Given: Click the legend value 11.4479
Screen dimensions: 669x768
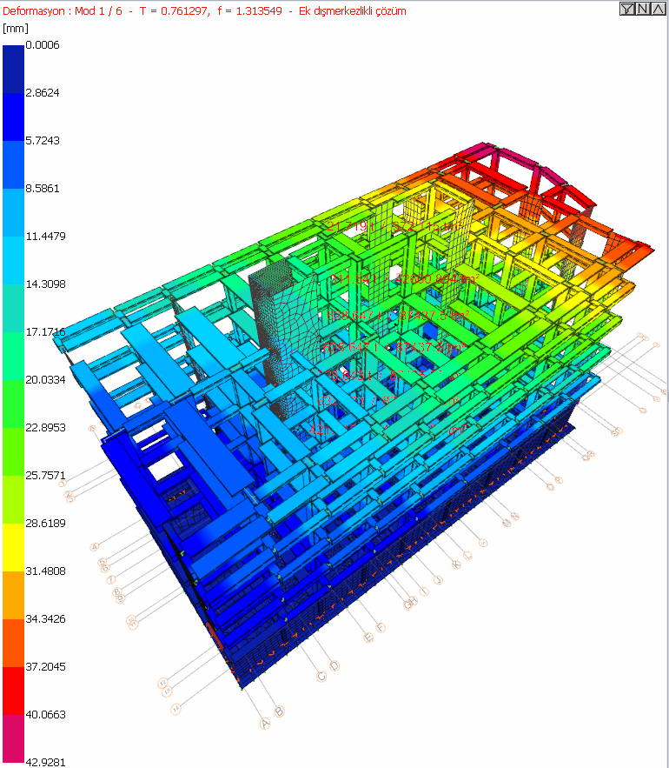Looking at the screenshot, I should pyautogui.click(x=45, y=236).
